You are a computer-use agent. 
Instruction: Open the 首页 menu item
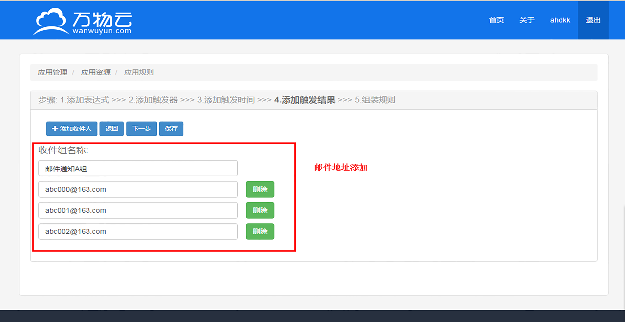496,20
